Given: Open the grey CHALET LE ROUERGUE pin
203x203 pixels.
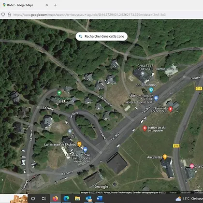Looking at the screenshot, I should point(143,74).
